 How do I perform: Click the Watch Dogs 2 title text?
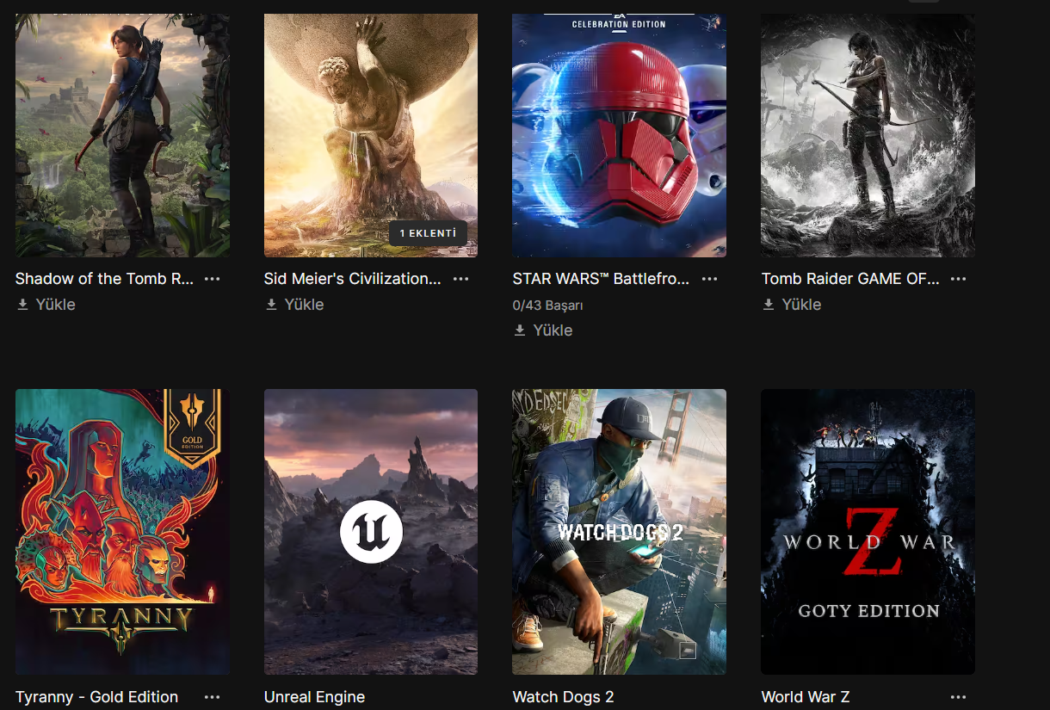click(x=564, y=697)
